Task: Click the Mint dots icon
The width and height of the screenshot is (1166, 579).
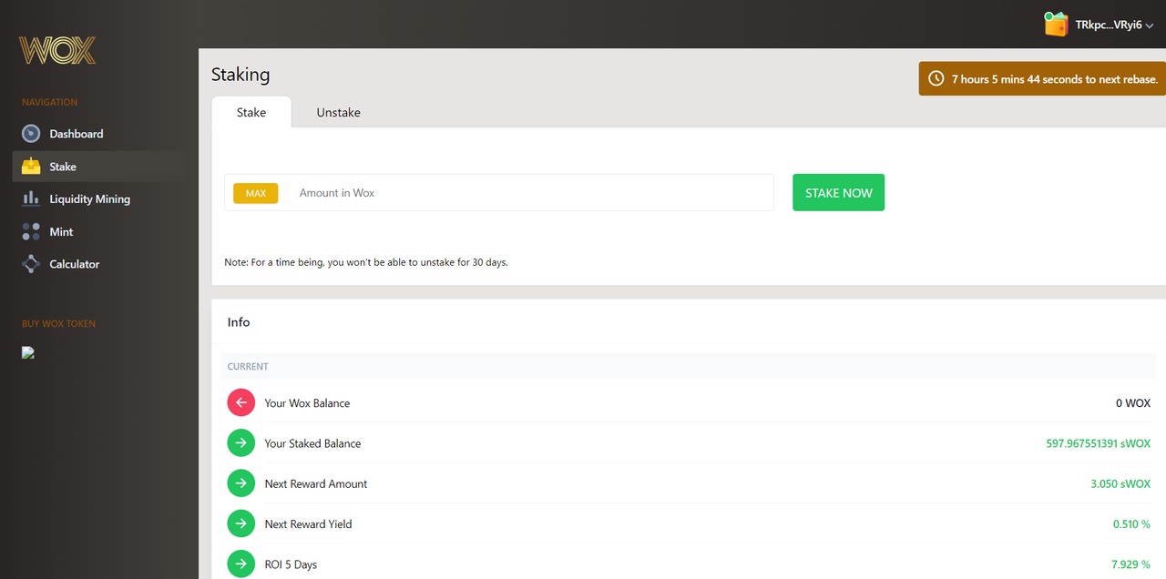Action: (31, 231)
